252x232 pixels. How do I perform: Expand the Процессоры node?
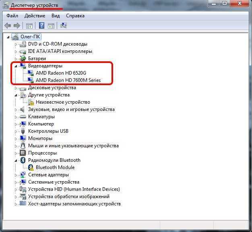[16, 153]
